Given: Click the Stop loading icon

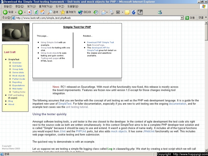Looking at the screenshot, I should click(29, 12).
